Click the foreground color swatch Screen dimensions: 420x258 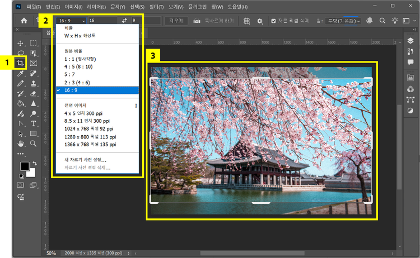(x=24, y=166)
